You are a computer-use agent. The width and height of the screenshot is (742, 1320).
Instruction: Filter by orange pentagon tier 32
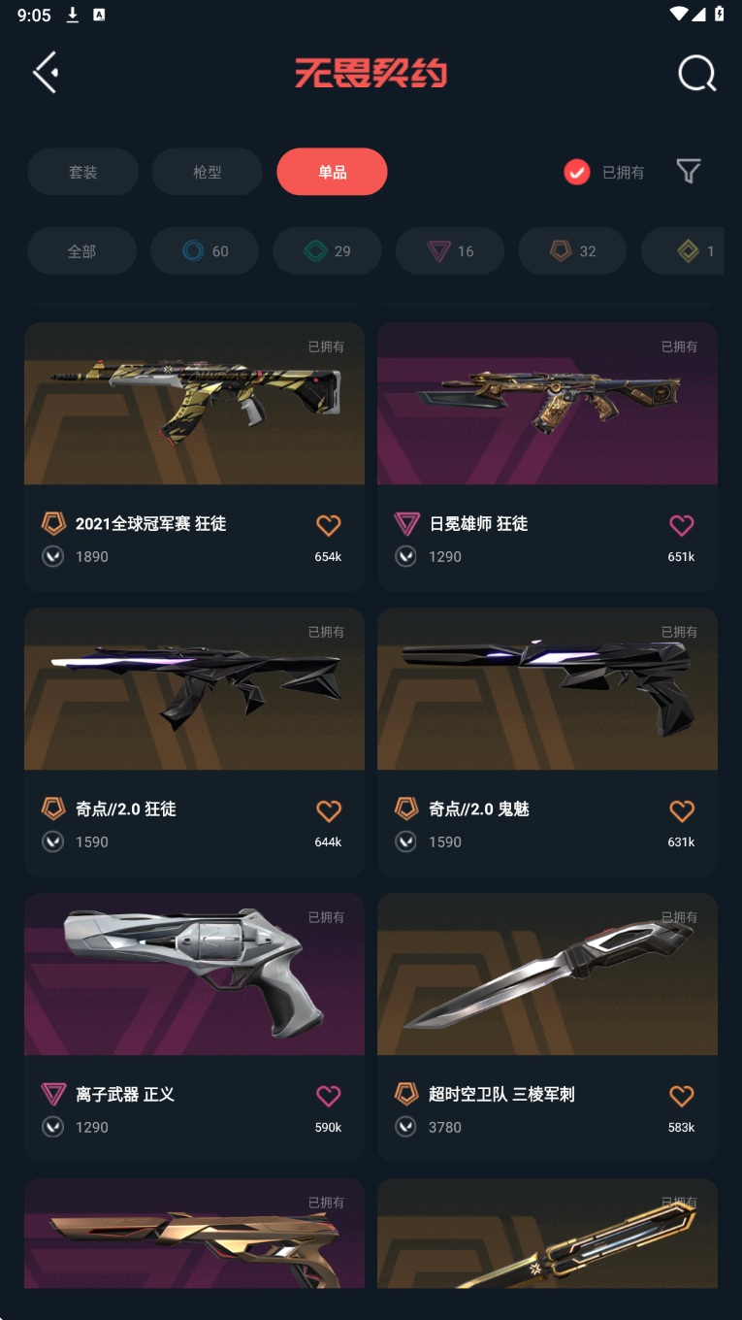pos(572,251)
